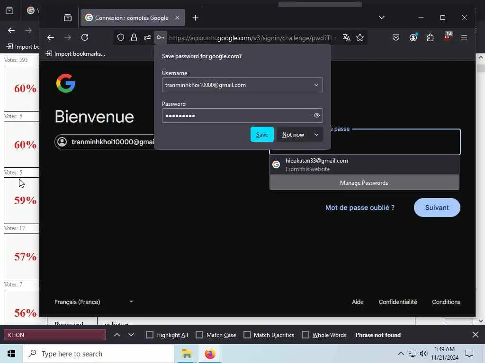Click the Firefox View icon in front window
Viewport: 485px width, 363px height.
tap(67, 18)
